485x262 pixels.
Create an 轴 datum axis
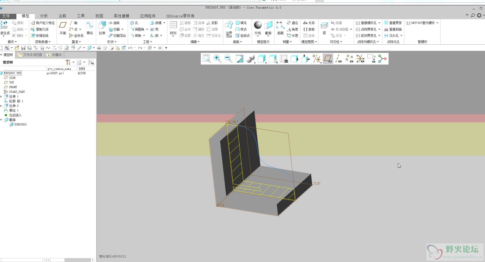click(x=73, y=23)
